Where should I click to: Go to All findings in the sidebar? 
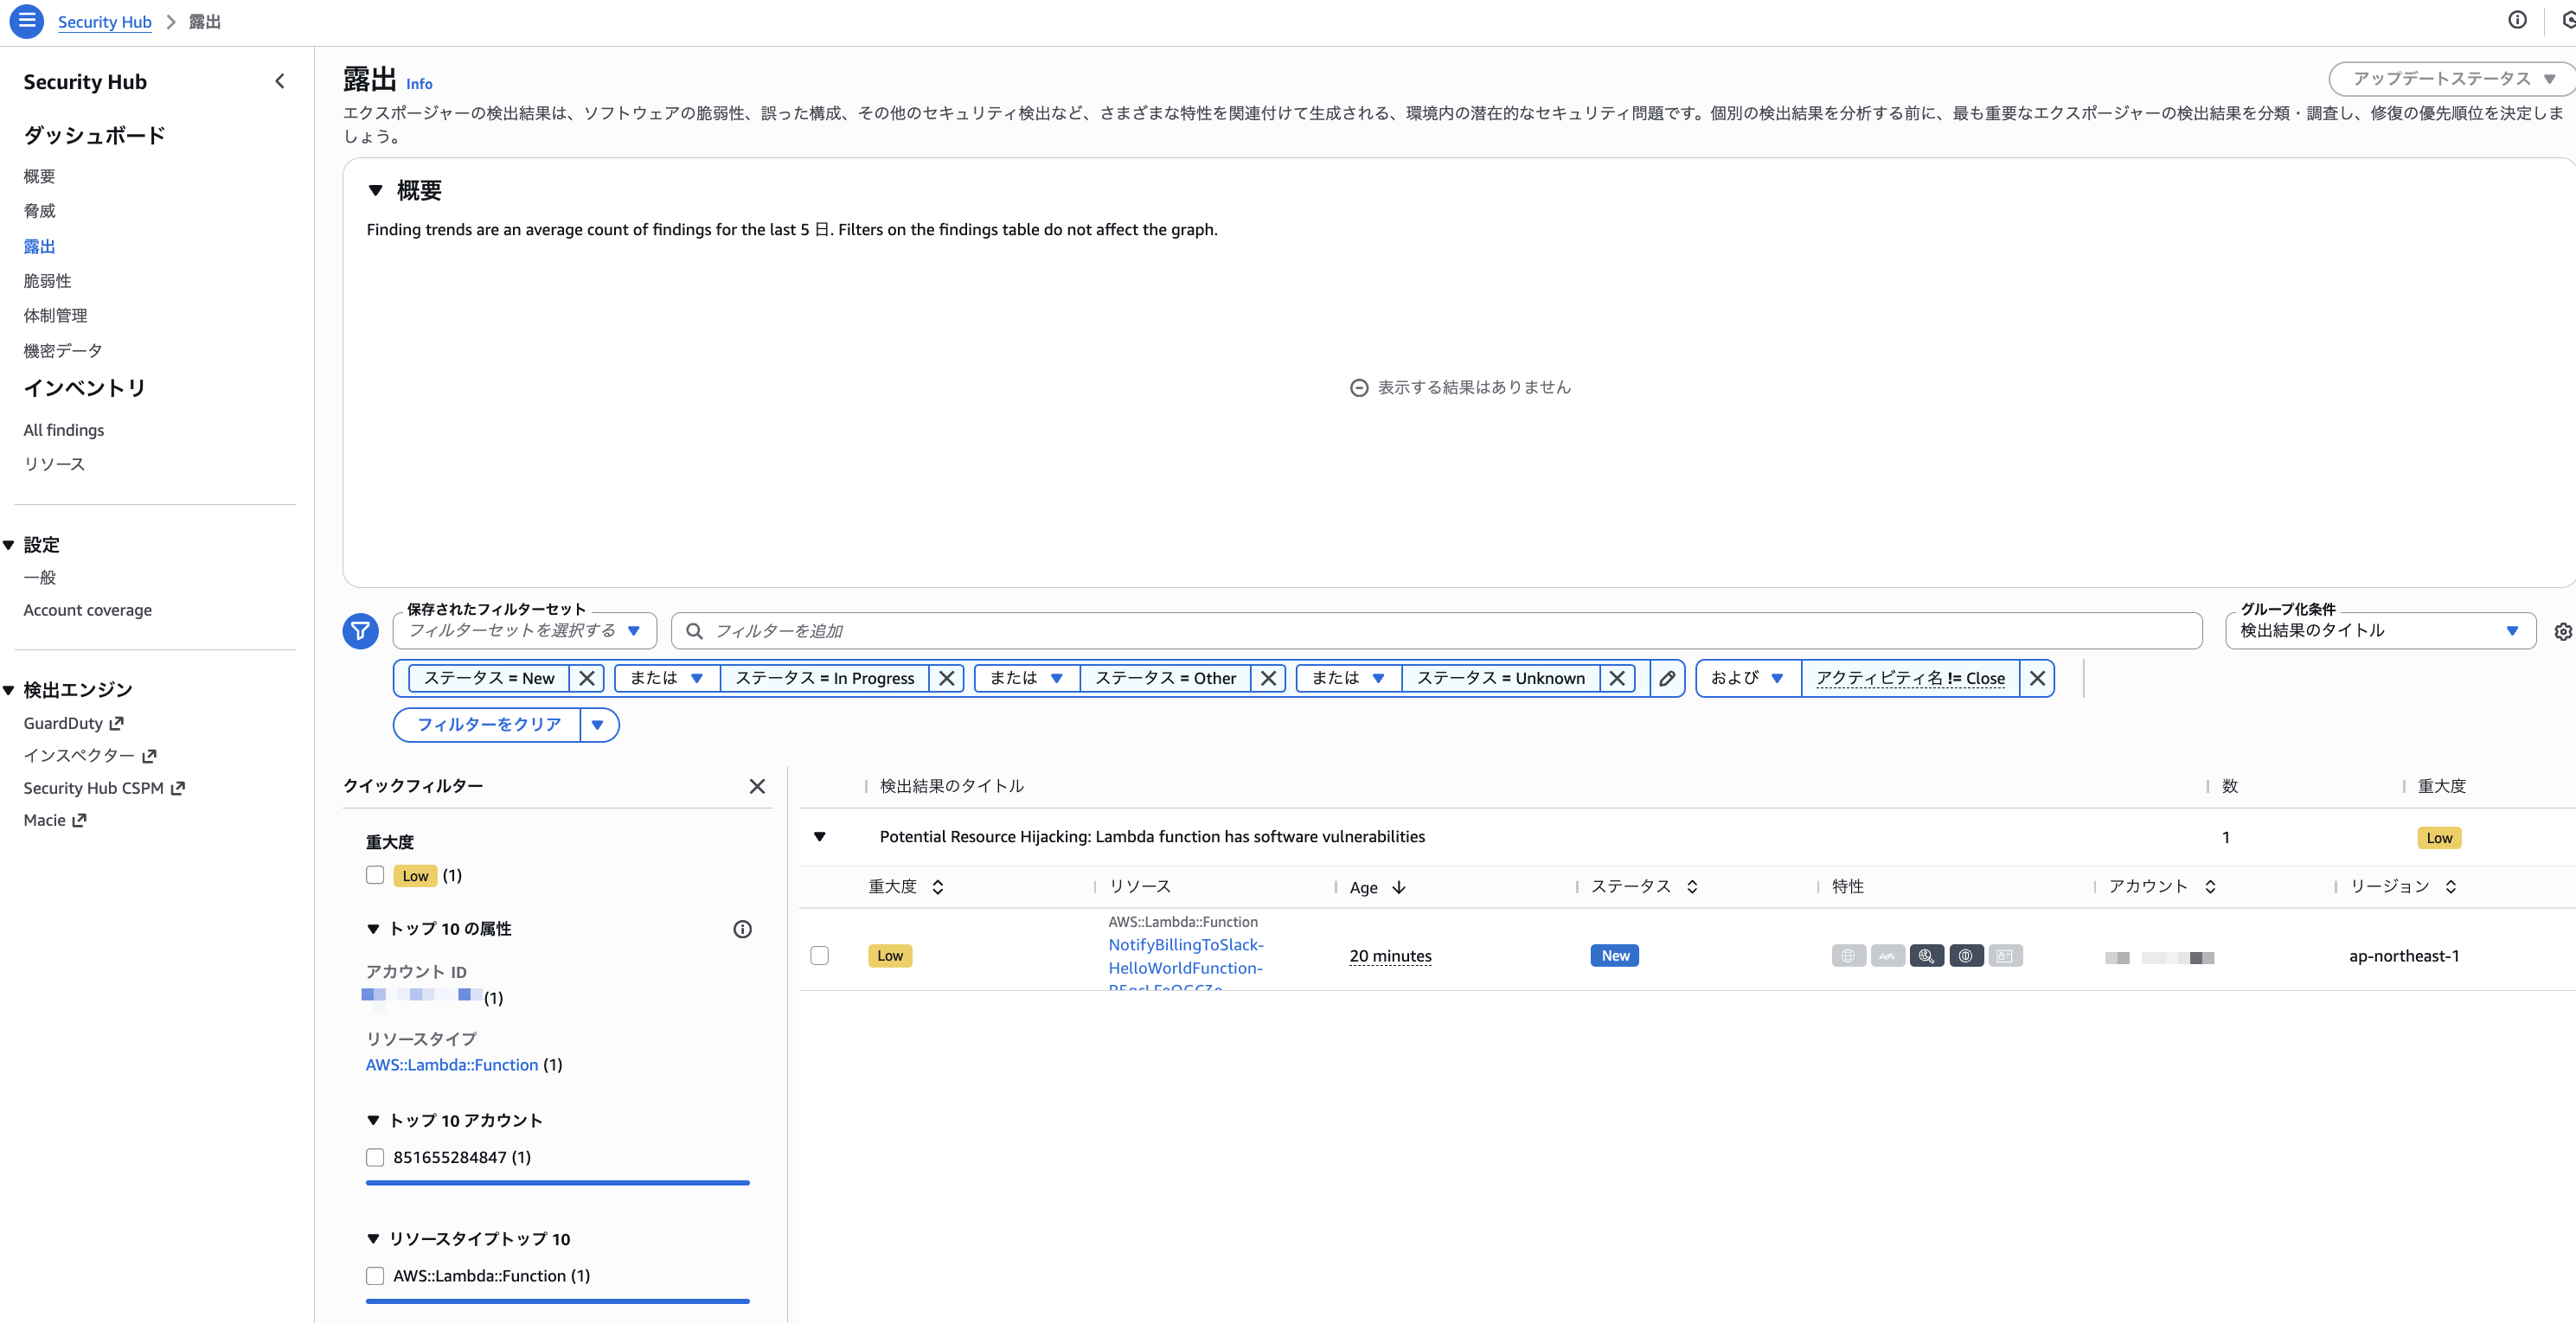pos(63,430)
